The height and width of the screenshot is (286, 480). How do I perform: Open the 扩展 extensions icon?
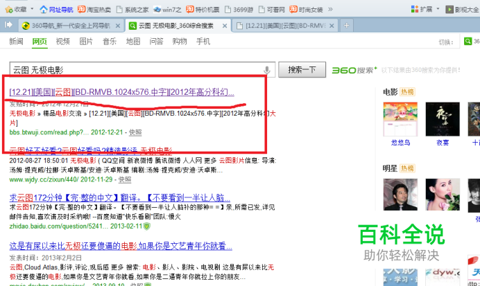415,10
